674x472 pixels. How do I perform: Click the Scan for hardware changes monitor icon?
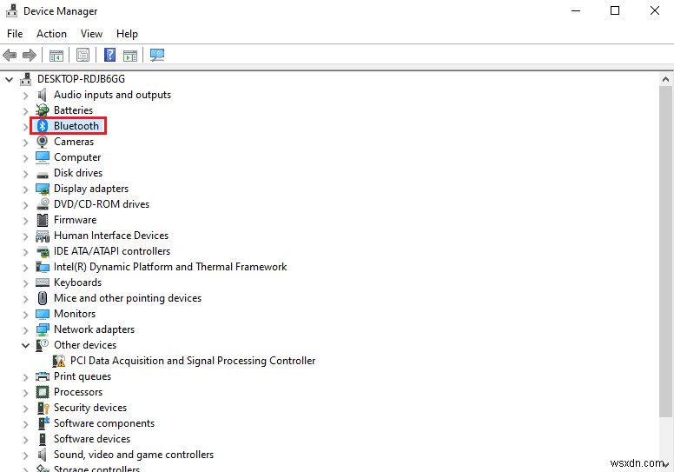click(x=157, y=55)
